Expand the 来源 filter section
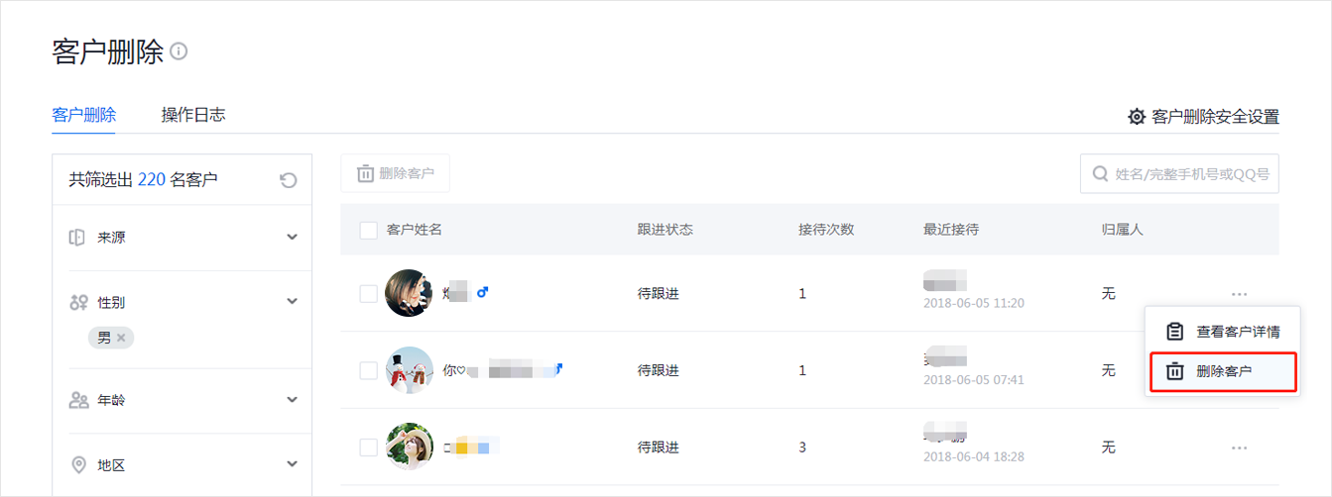 click(292, 238)
